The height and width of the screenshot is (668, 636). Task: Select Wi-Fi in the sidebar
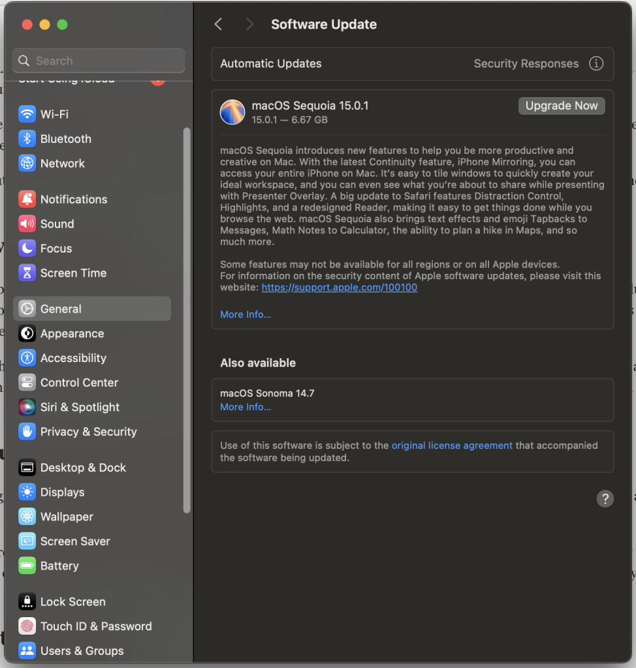(55, 114)
